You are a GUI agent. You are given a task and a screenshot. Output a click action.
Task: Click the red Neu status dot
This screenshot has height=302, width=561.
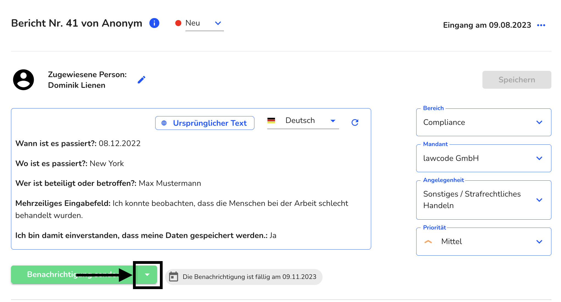point(178,23)
